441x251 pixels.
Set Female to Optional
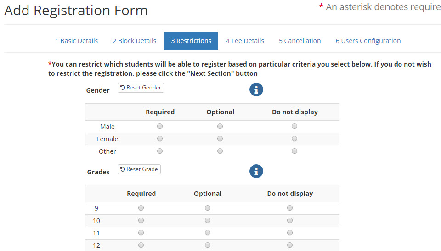click(220, 139)
